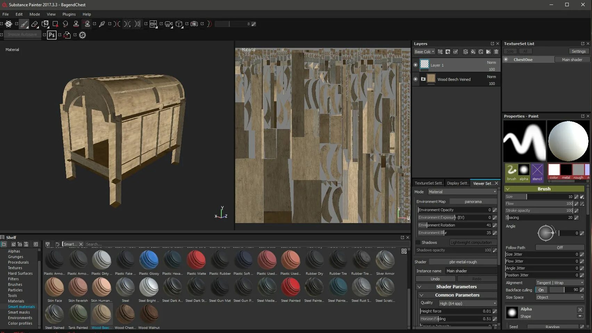The width and height of the screenshot is (592, 333).
Task: Toggle visibility of Wood Beech Veined layer
Action: click(416, 79)
